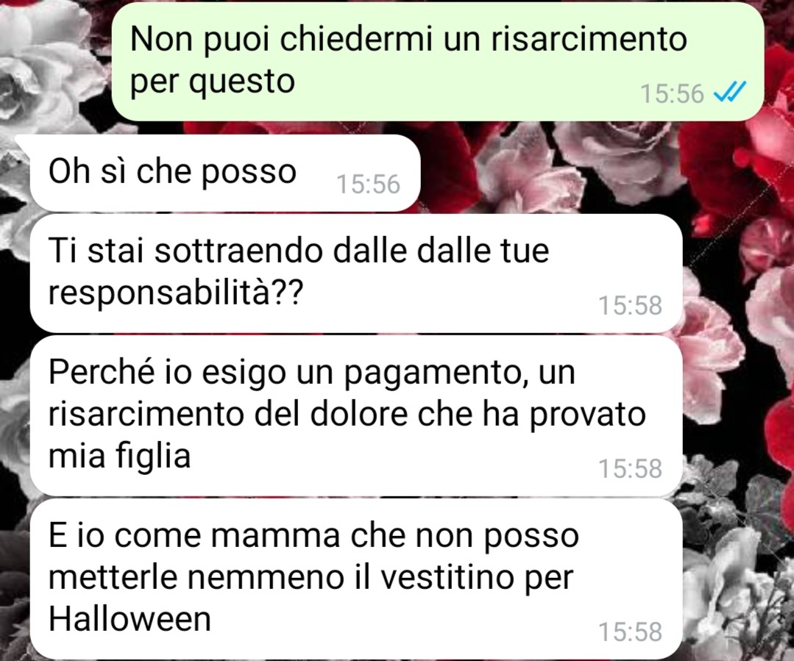The image size is (794, 661).
Task: Tap the 15:56 timestamp on the green message
Action: pyautogui.click(x=672, y=93)
